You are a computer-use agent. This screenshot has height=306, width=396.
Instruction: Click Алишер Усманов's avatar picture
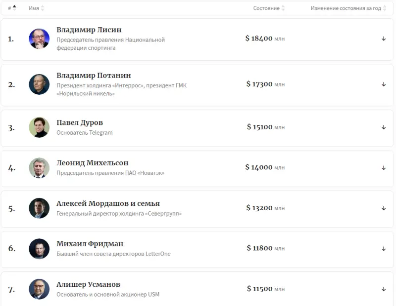click(x=39, y=289)
